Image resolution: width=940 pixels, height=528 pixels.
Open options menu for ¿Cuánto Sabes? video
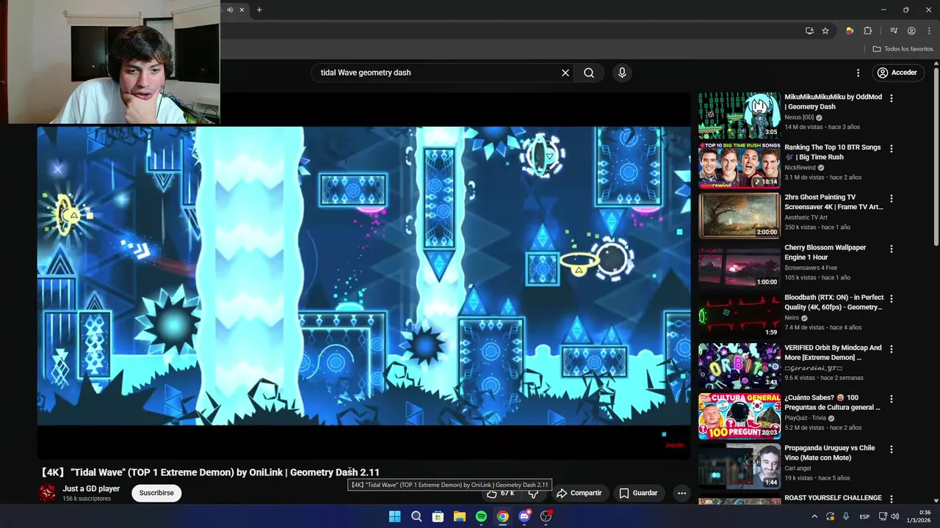tap(892, 399)
